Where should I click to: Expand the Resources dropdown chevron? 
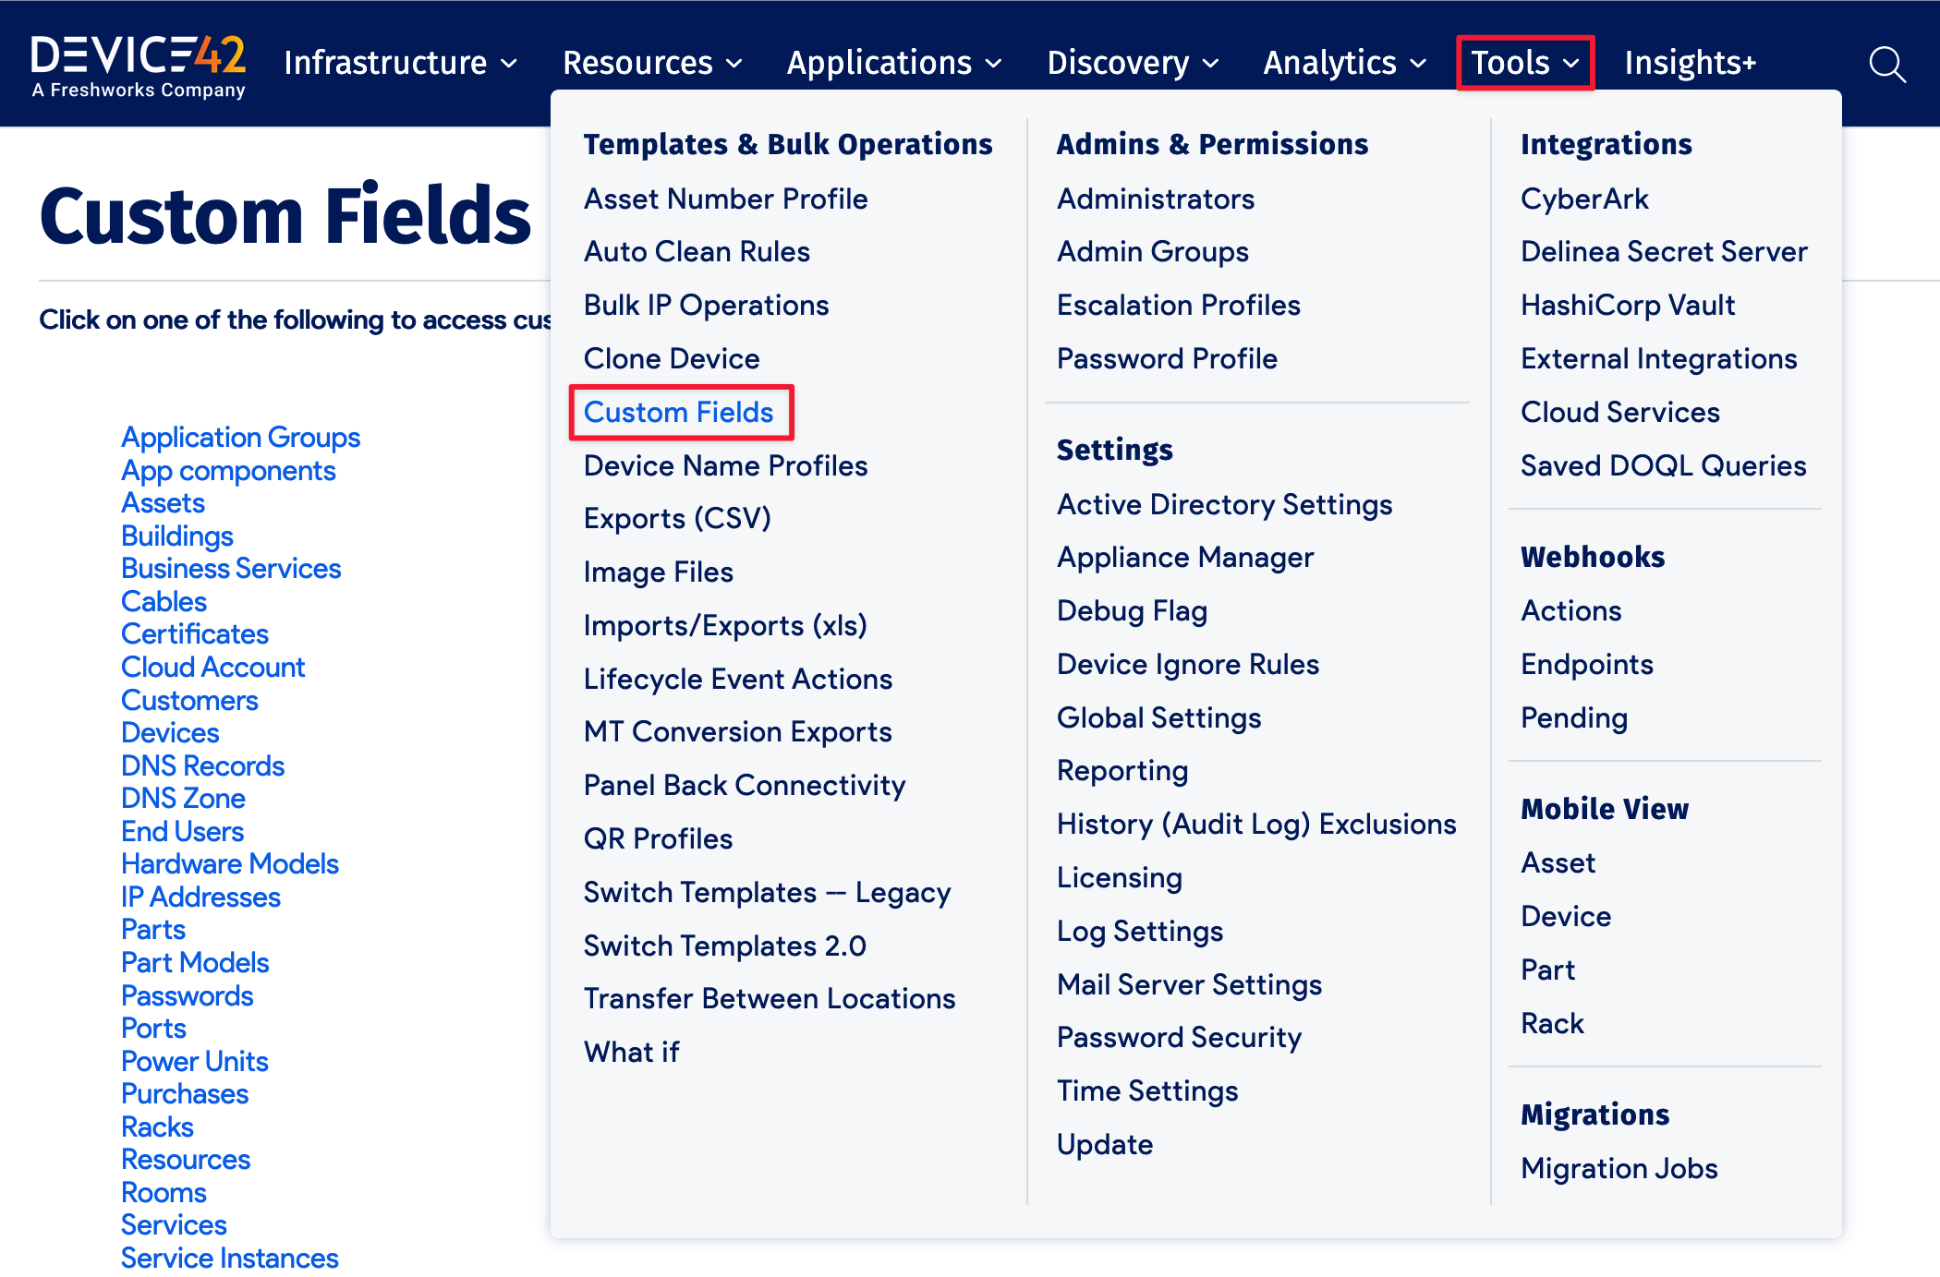[733, 65]
